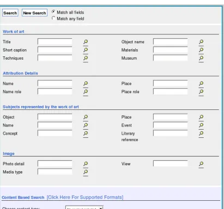
Task: Click the Subjects section Place magnifier icon
Action: [x=201, y=117]
